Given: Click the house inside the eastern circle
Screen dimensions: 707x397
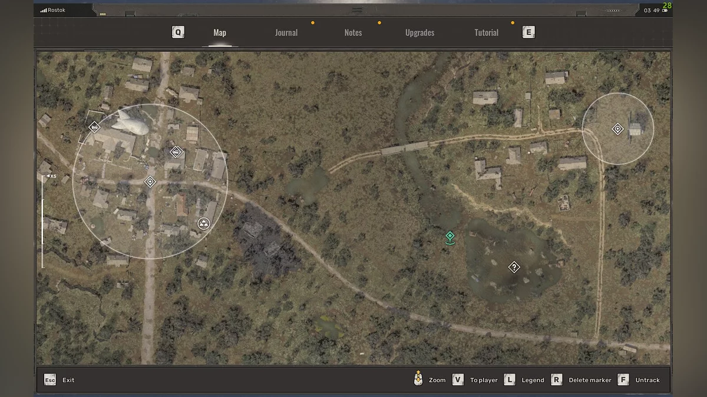Looking at the screenshot, I should (635, 129).
